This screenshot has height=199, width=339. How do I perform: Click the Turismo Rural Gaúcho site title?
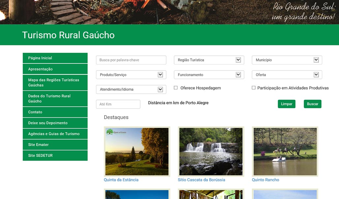click(68, 35)
